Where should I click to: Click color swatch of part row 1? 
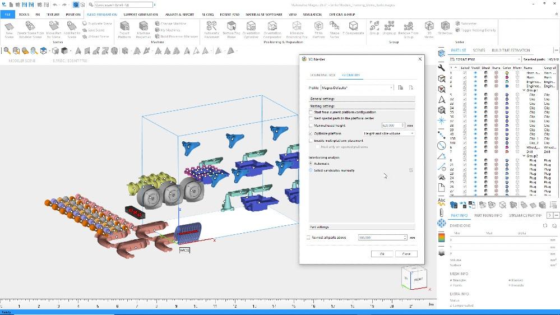(x=507, y=73)
